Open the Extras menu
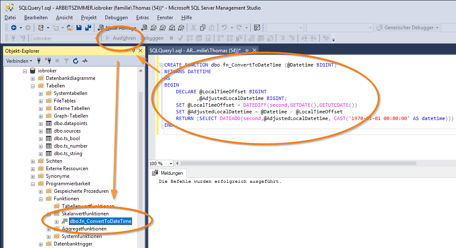The width and height of the screenshot is (456, 248). click(143, 18)
